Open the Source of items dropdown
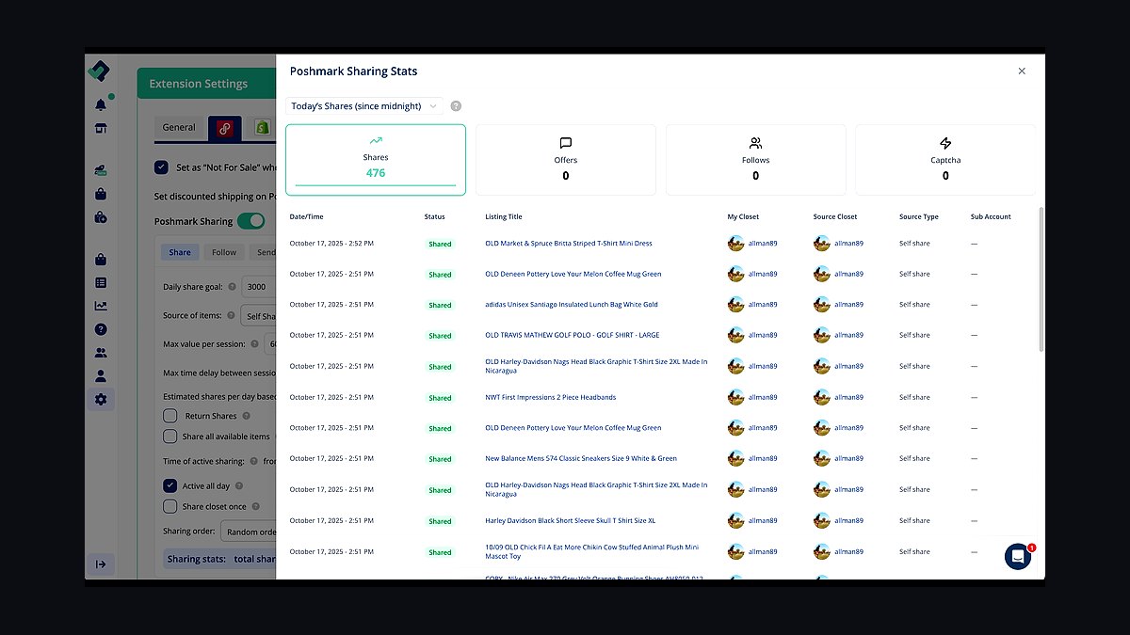1130x635 pixels. tap(259, 316)
